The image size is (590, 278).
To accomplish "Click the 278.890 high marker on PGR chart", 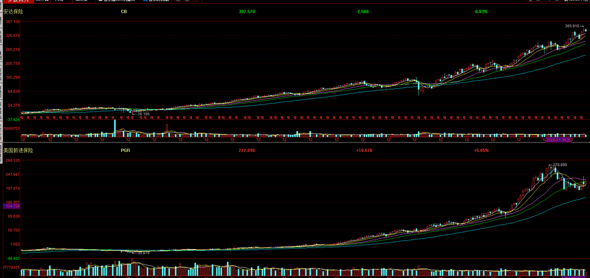I will click(560, 165).
